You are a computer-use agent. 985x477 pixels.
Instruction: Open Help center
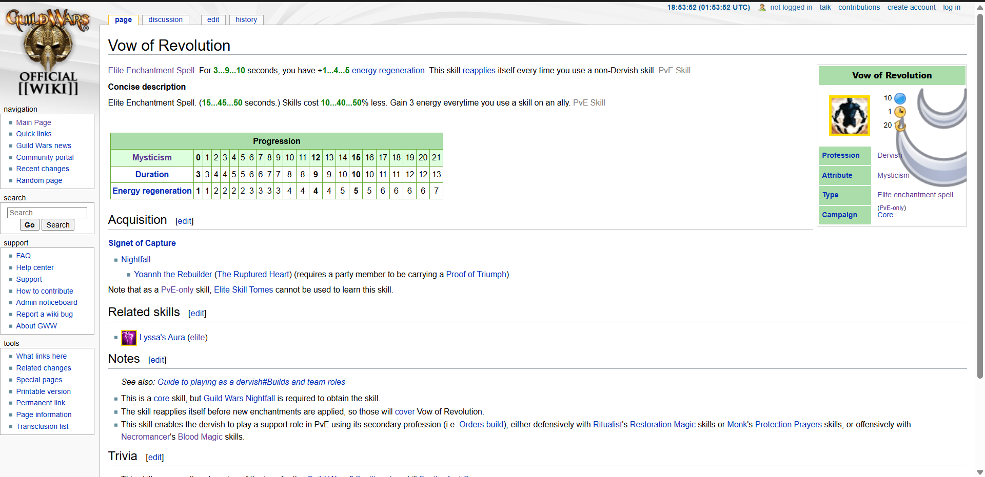[35, 267]
